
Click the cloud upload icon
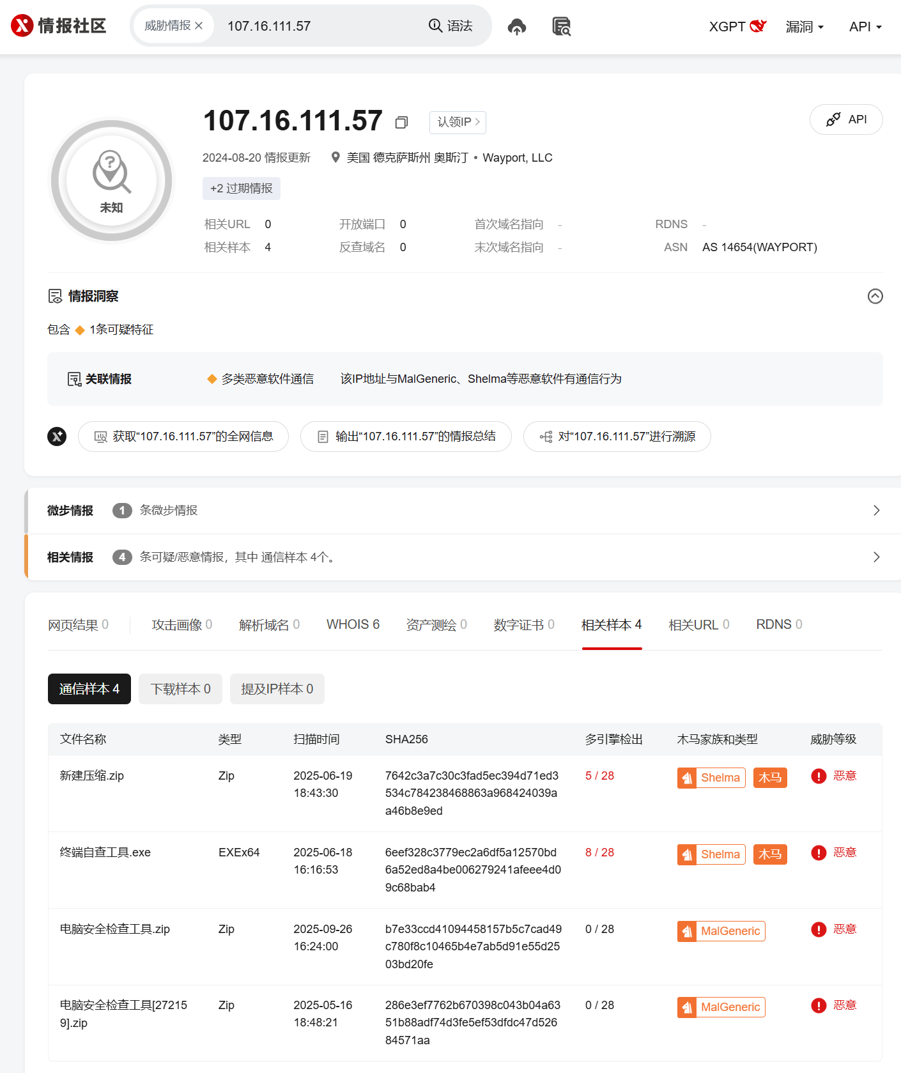(x=516, y=26)
